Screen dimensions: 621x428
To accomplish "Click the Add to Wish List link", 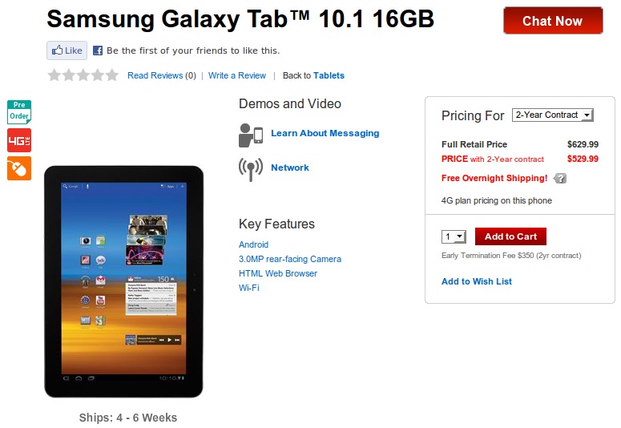I will [477, 281].
